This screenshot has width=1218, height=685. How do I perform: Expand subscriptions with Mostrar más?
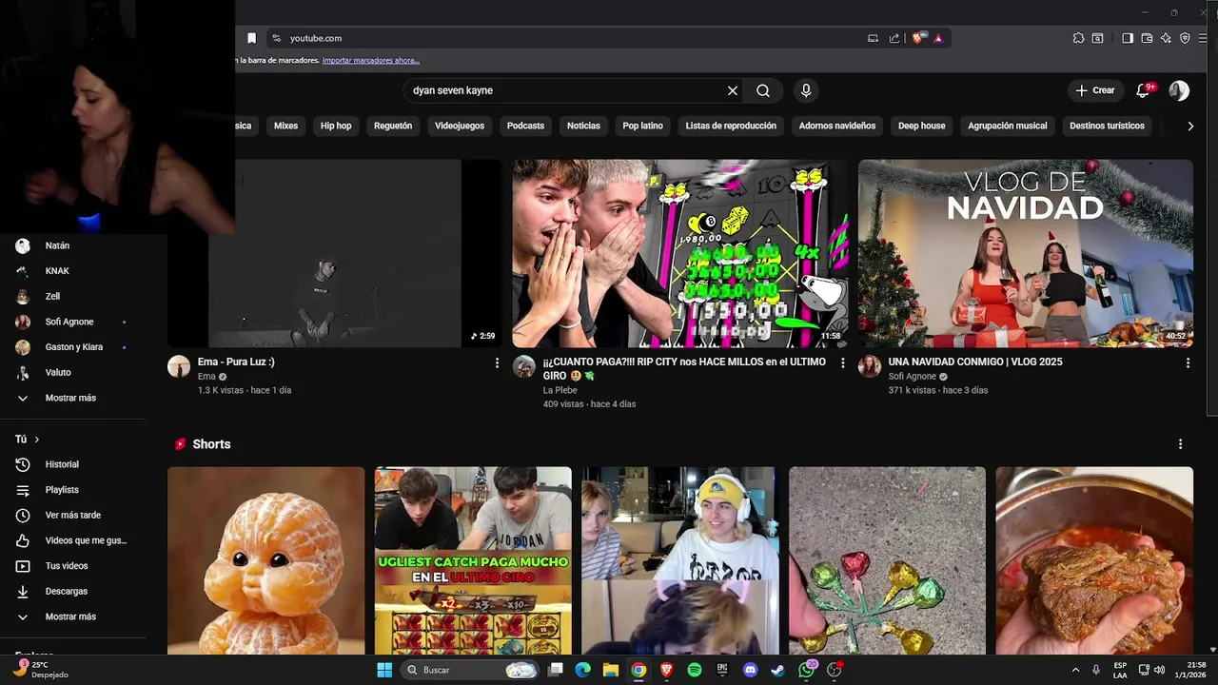tap(72, 398)
